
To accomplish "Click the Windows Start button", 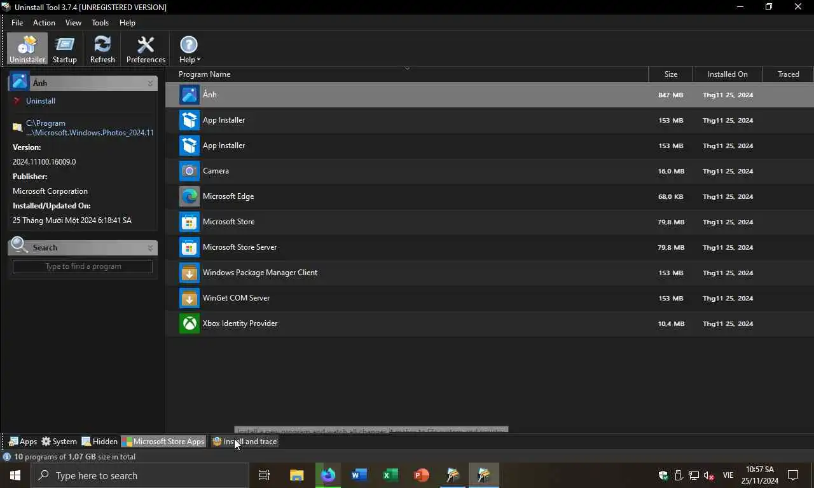I will [15, 475].
